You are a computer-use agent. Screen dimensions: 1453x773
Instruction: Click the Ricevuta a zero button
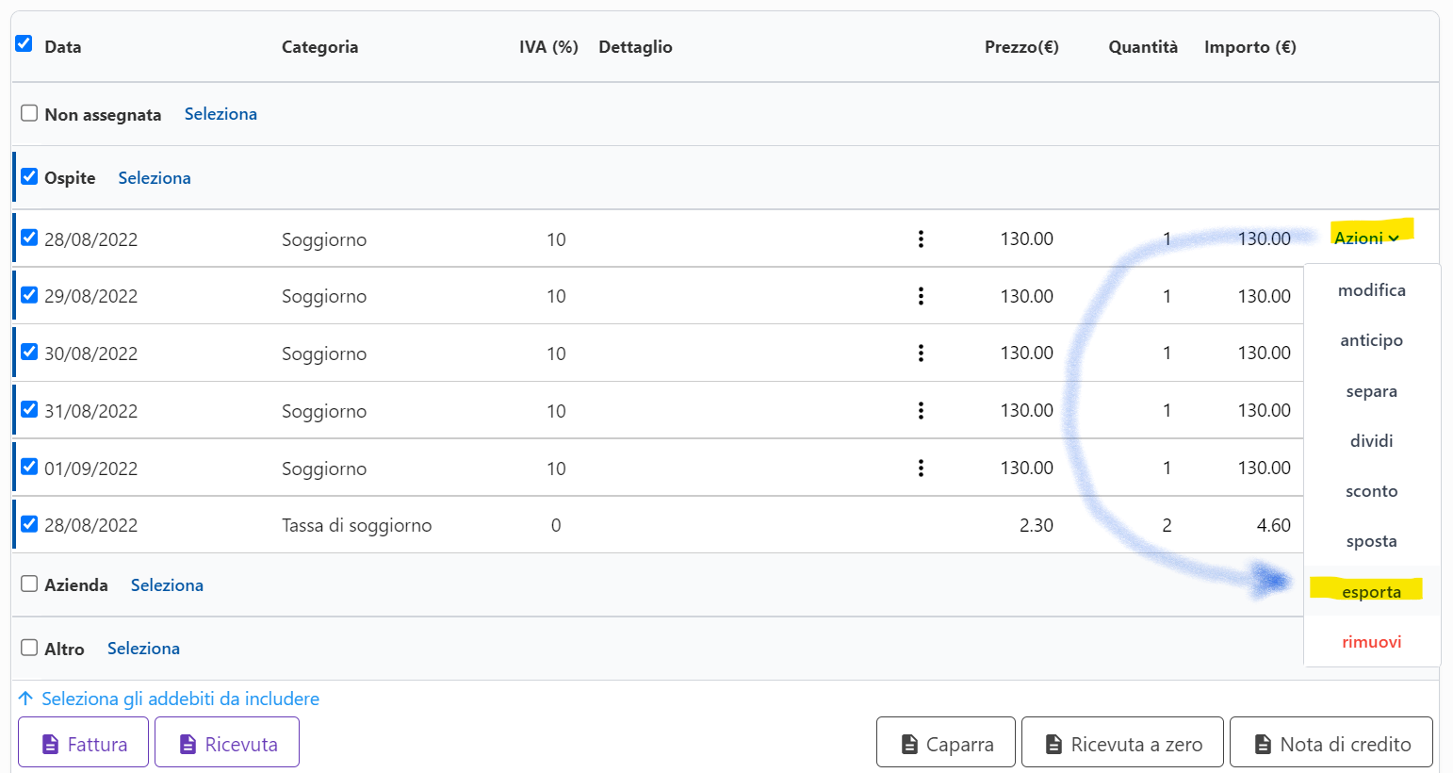[1122, 744]
